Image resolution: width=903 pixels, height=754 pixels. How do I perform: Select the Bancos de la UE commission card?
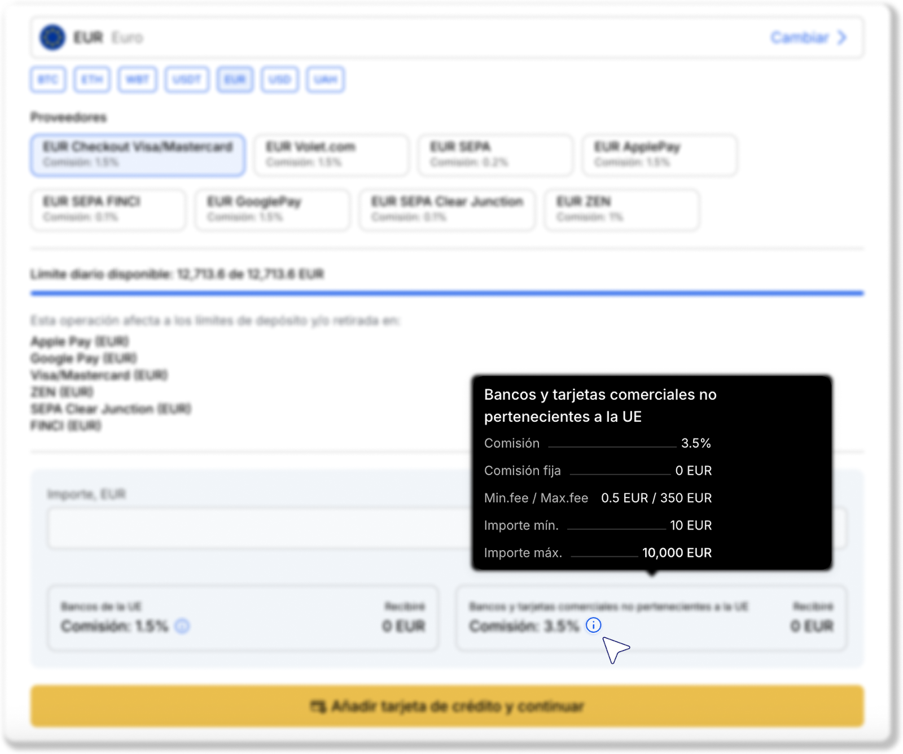click(x=243, y=618)
